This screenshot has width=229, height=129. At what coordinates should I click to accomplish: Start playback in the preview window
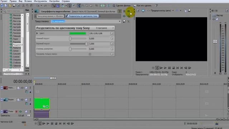[165, 68]
